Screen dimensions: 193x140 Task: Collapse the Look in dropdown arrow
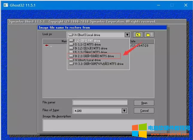pos(127,35)
